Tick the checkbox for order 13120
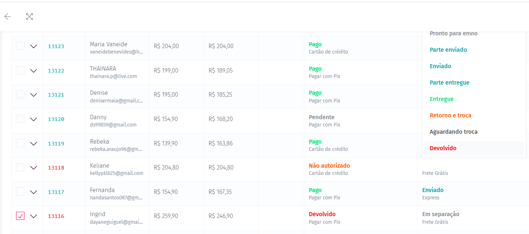Viewport: 529px width, 234px height. click(20, 119)
